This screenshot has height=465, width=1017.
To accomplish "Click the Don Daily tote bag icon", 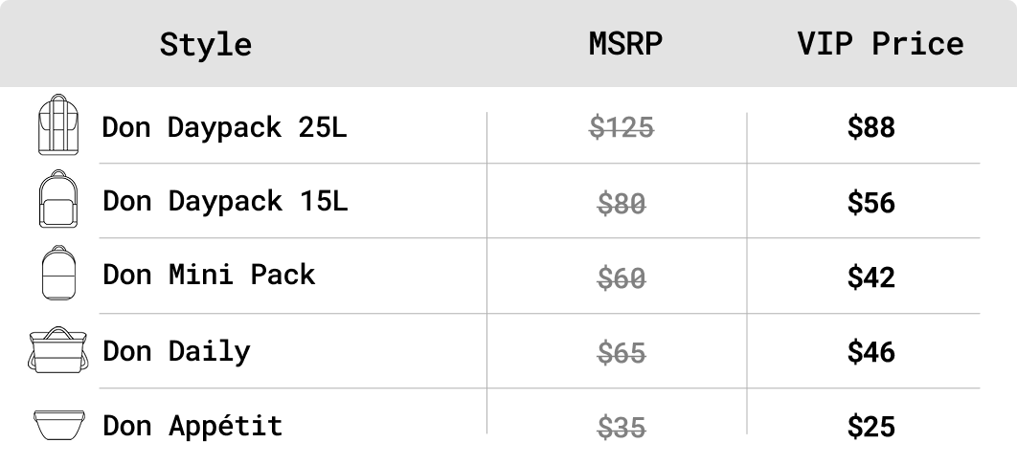I will (57, 350).
